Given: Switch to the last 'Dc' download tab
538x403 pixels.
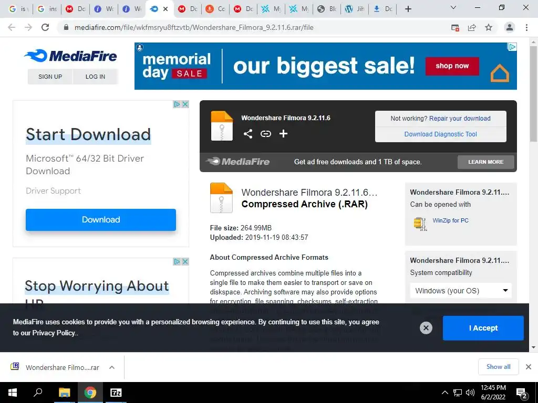Looking at the screenshot, I should pos(383,9).
